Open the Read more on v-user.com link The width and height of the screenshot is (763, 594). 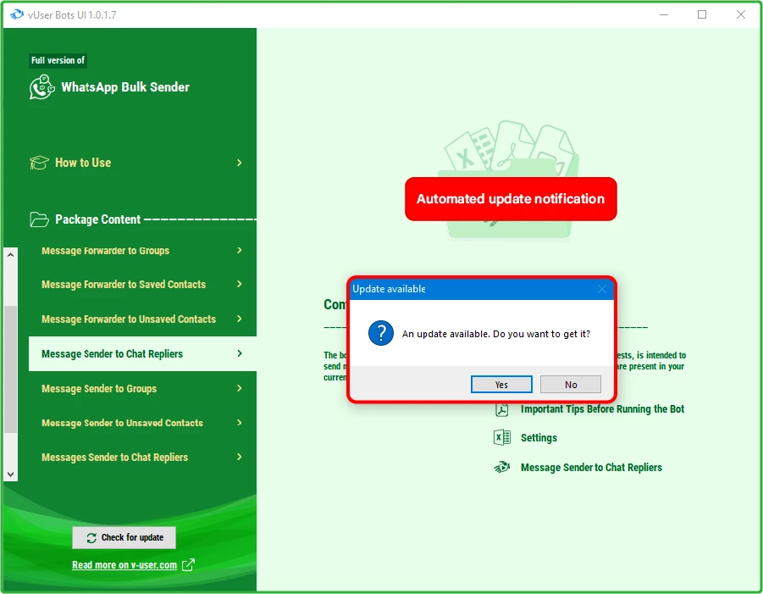pyautogui.click(x=124, y=565)
